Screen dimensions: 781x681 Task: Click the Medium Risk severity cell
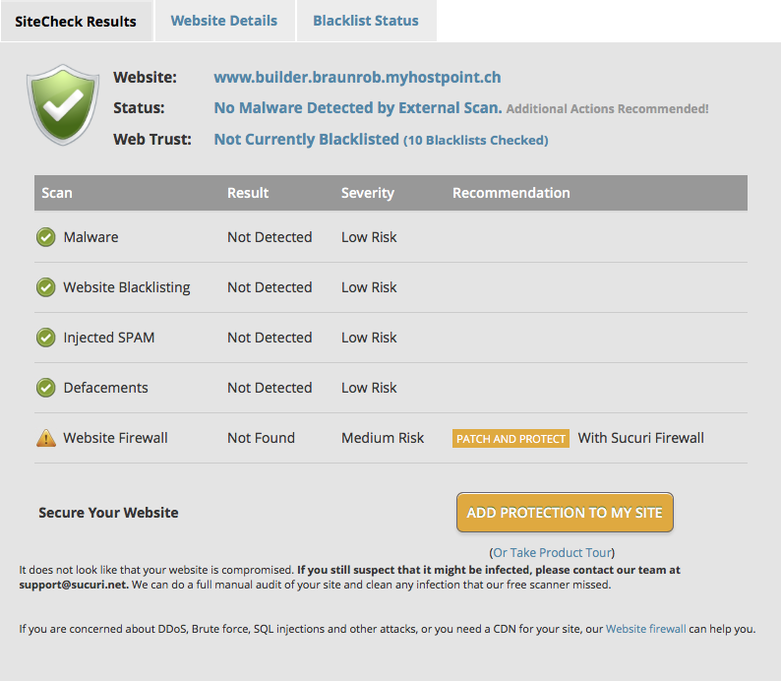(383, 438)
